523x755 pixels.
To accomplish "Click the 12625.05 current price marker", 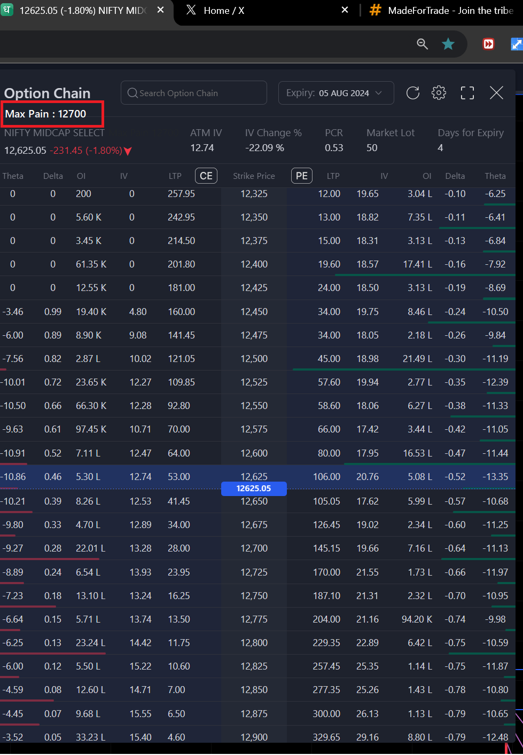I will click(254, 488).
